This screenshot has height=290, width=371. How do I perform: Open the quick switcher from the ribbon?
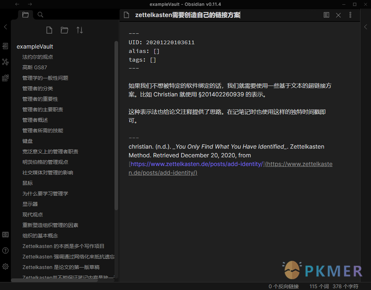pyautogui.click(x=5, y=46)
